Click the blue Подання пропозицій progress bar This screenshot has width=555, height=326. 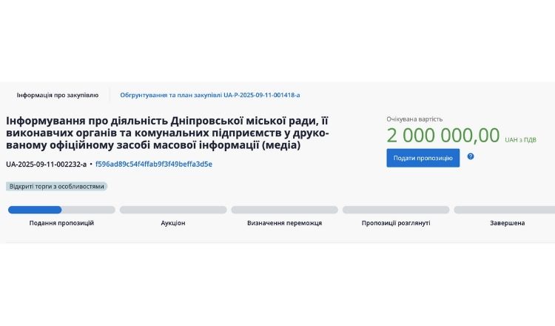pos(35,210)
